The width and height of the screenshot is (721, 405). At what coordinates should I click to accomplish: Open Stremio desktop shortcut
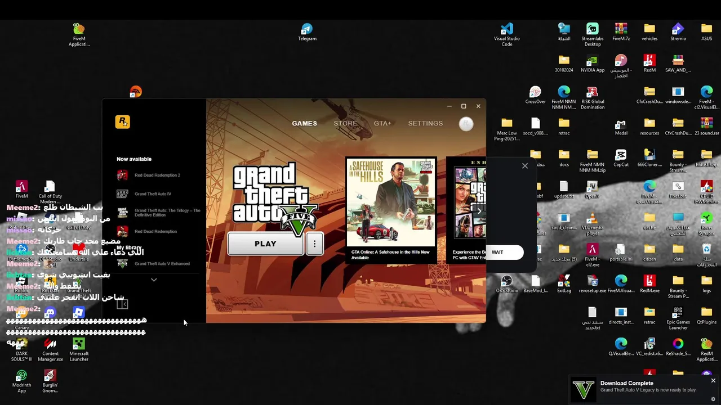click(678, 32)
